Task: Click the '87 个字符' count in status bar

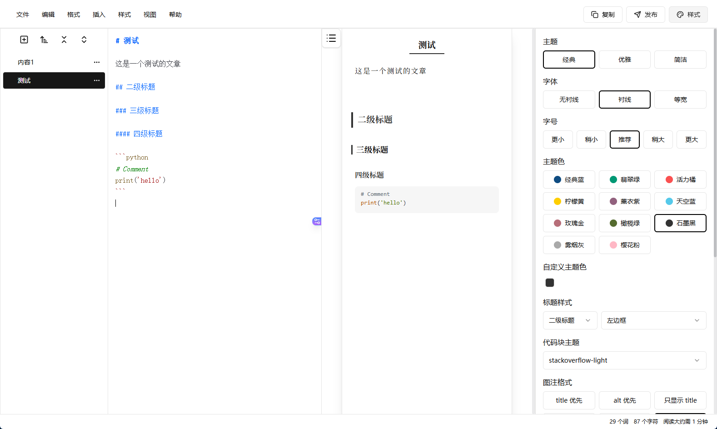Action: 646,422
